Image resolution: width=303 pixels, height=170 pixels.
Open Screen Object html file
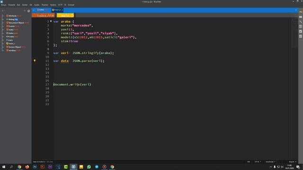click(x=16, y=47)
